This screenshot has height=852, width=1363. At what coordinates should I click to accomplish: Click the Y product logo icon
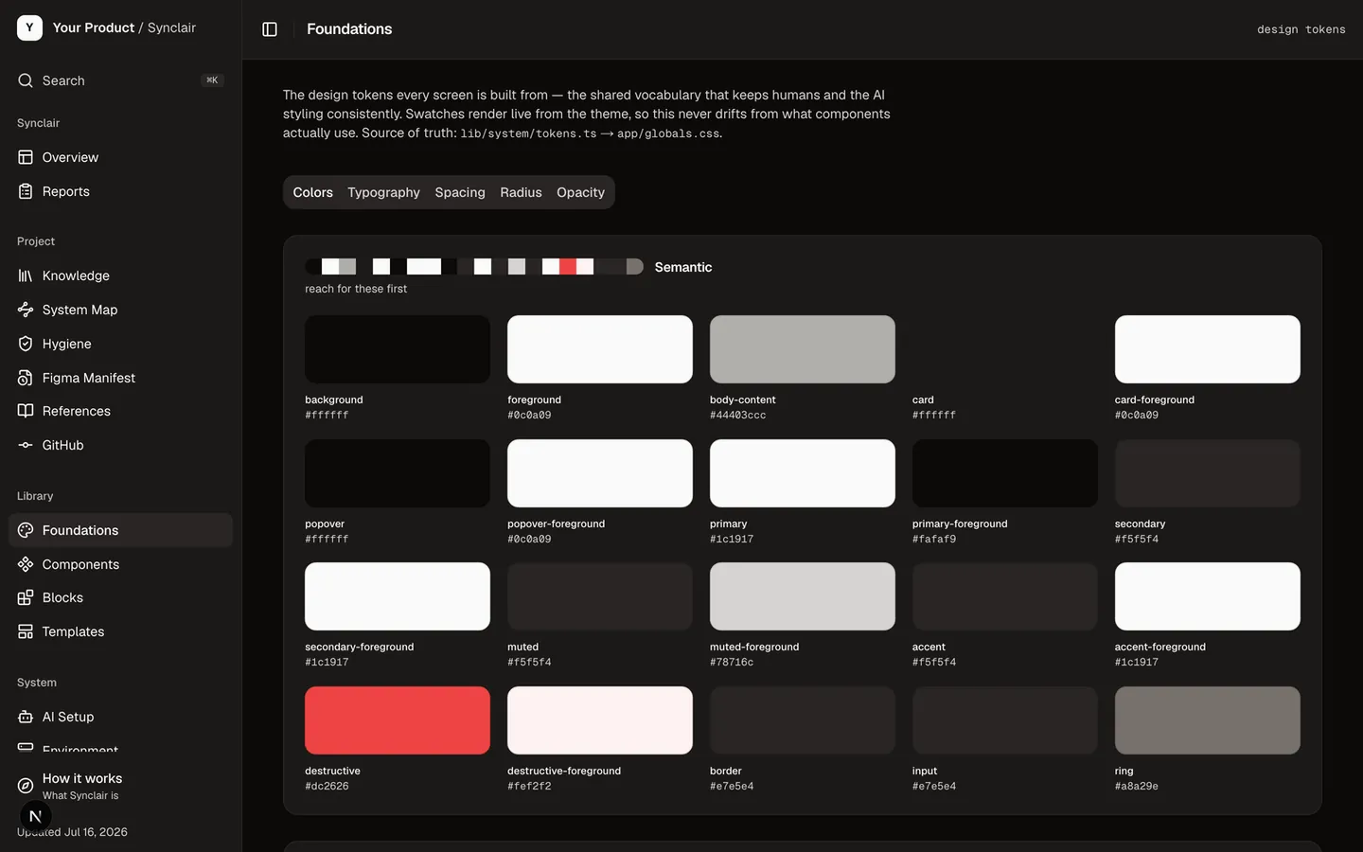point(29,28)
